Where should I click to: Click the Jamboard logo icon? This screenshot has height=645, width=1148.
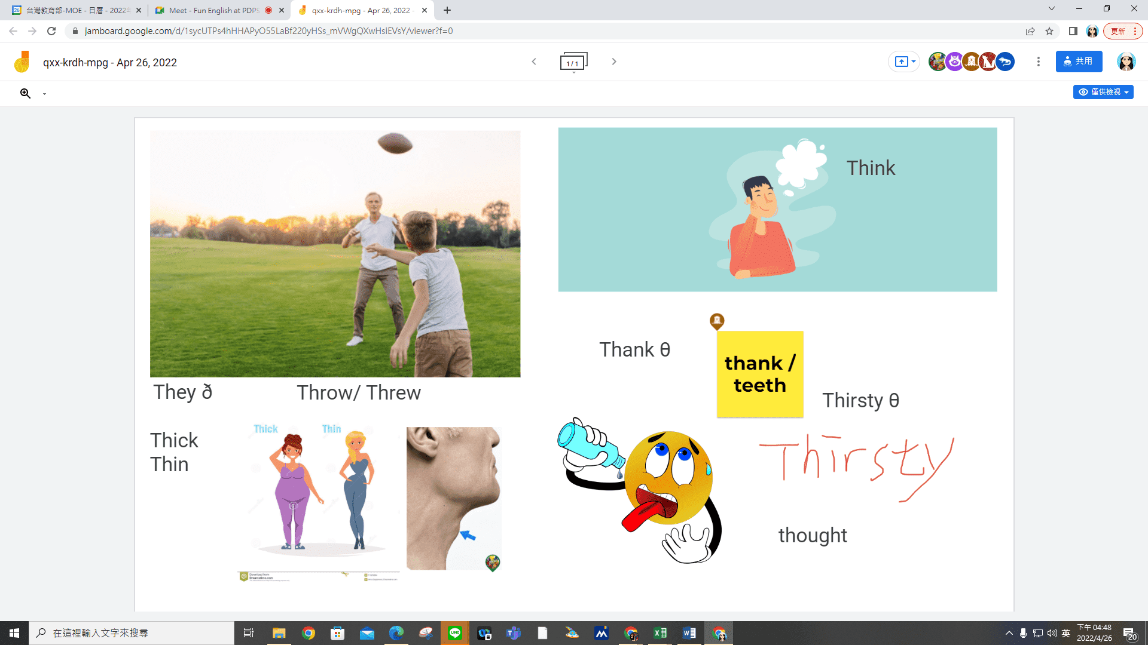tap(22, 62)
